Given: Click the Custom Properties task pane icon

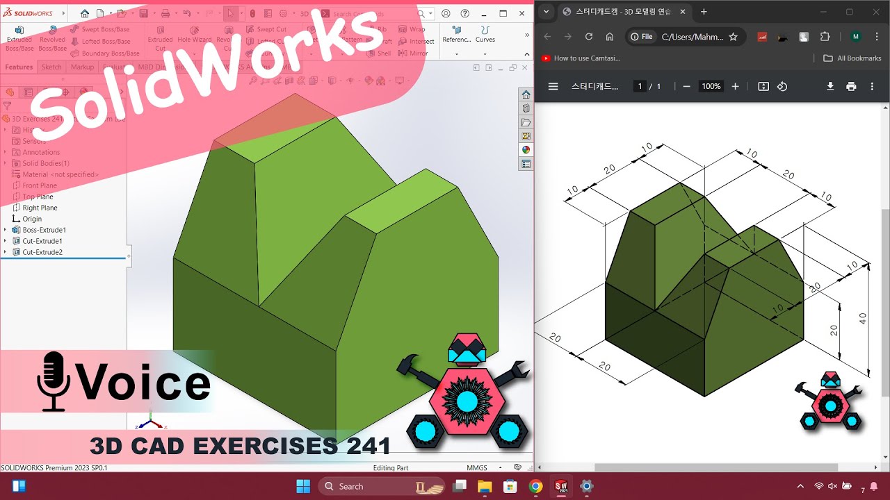Looking at the screenshot, I should [x=526, y=164].
